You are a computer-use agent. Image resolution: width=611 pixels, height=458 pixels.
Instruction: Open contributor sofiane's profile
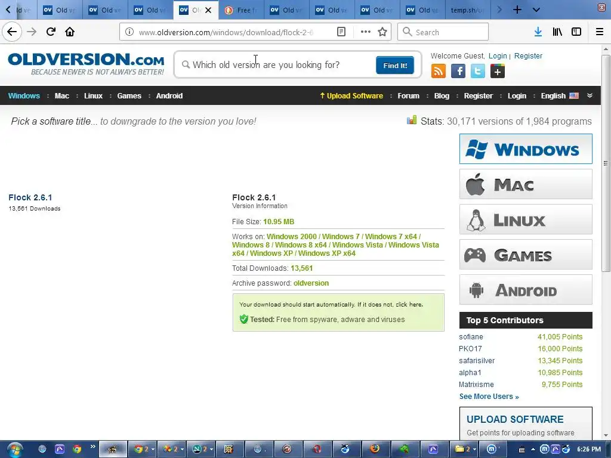tap(471, 337)
